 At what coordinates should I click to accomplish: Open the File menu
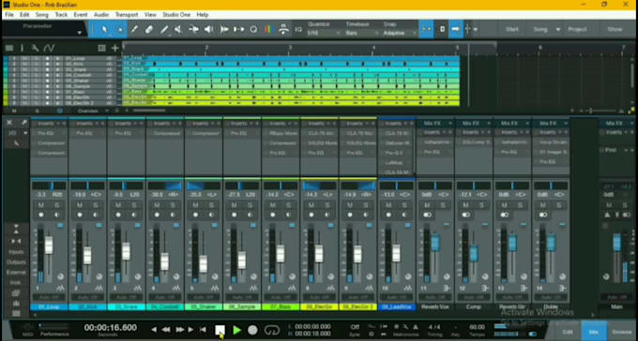9,15
